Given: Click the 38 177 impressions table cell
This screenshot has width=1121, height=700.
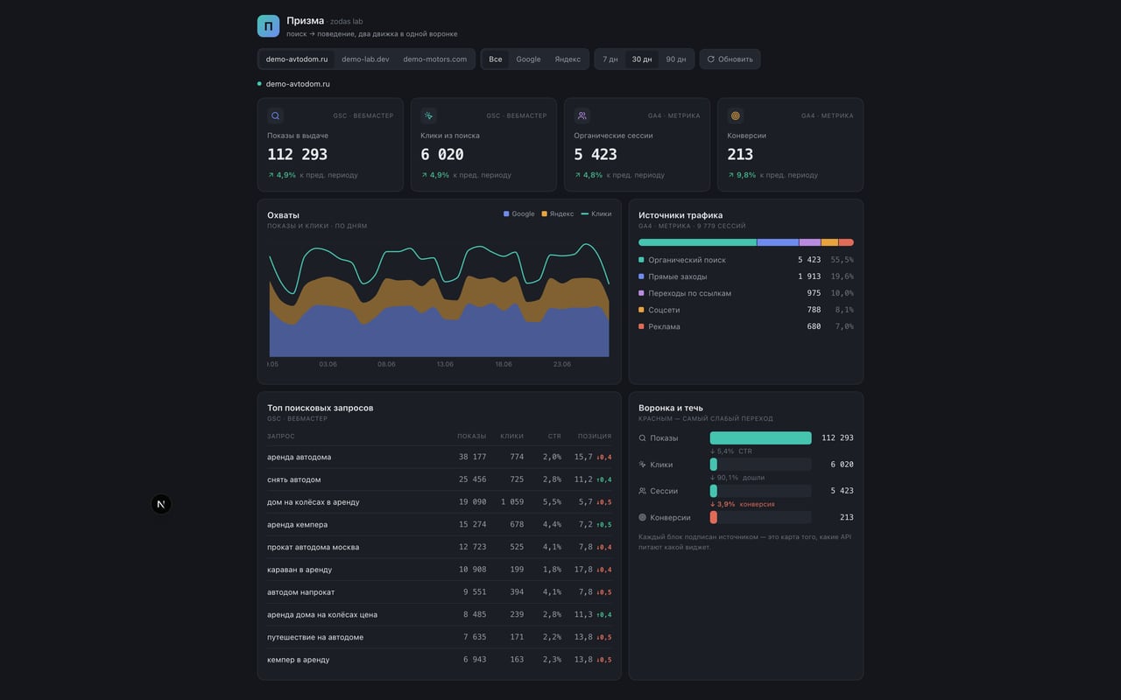Looking at the screenshot, I should pos(472,457).
